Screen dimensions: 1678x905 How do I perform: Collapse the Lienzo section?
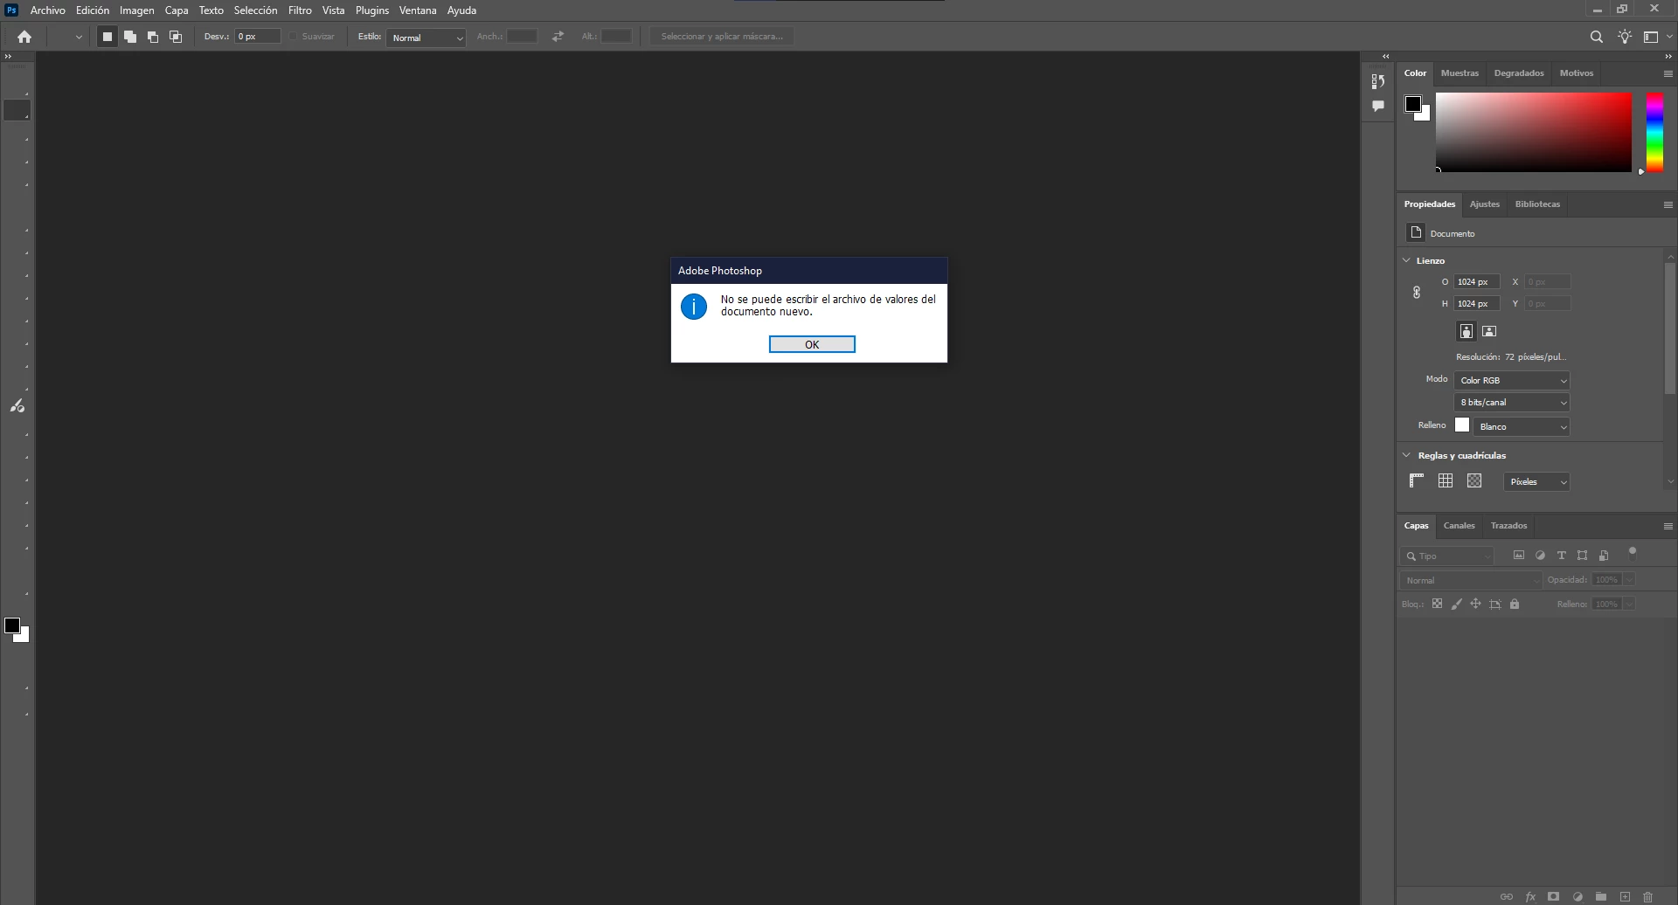point(1406,260)
